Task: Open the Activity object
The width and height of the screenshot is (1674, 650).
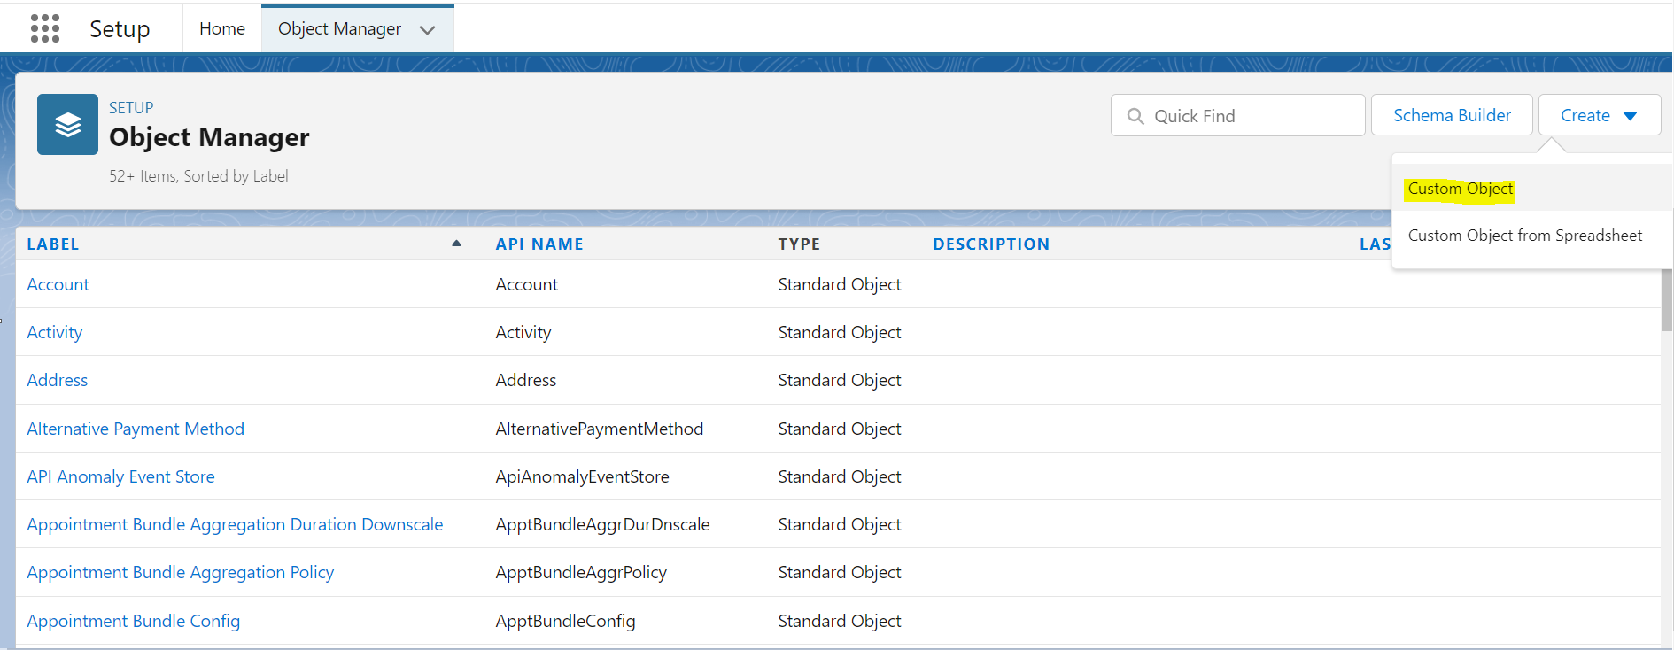Action: point(54,332)
